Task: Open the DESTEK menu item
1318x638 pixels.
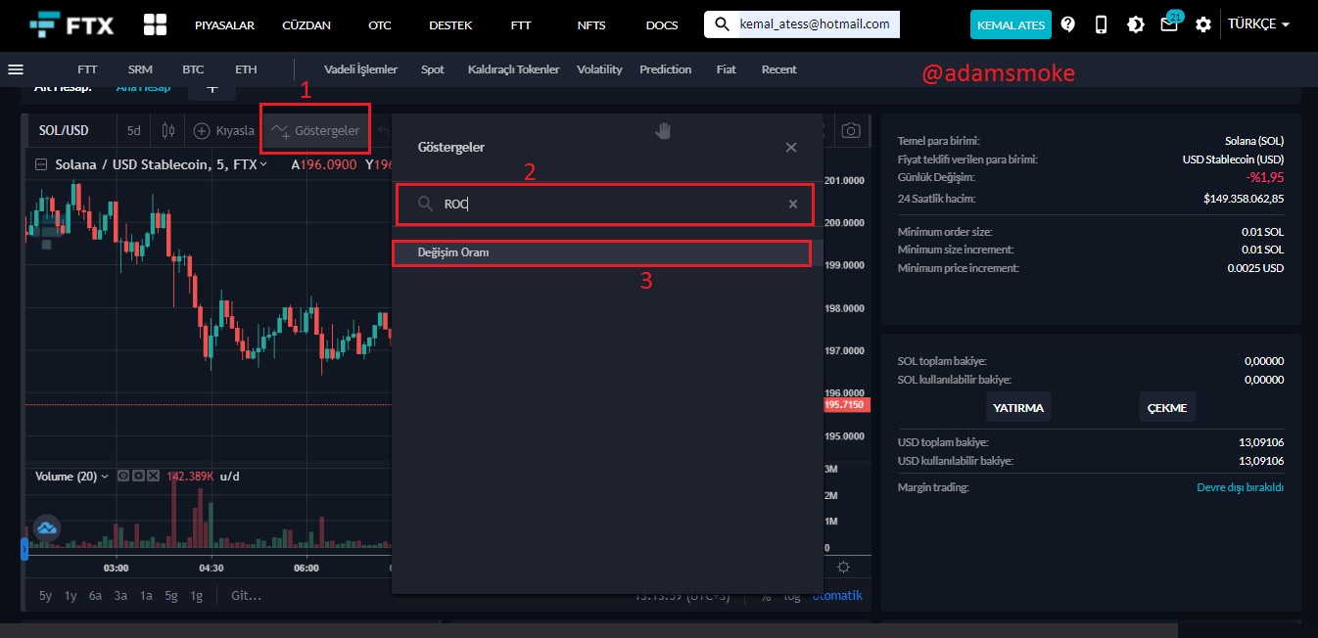Action: pos(450,24)
